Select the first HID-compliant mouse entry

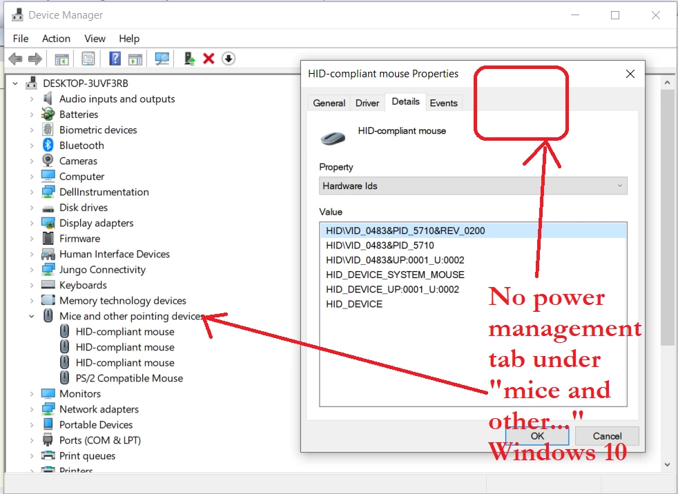(125, 331)
